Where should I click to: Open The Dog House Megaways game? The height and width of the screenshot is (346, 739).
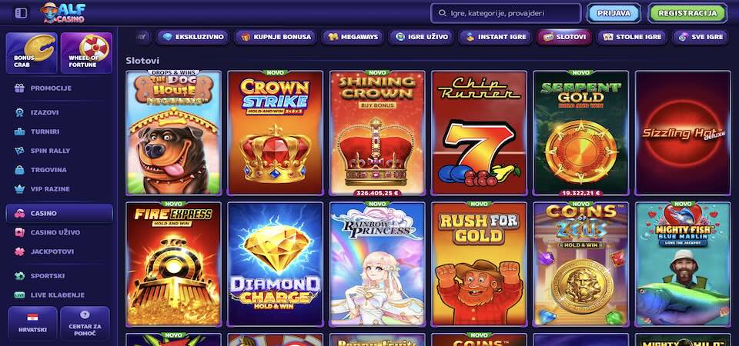pyautogui.click(x=173, y=133)
